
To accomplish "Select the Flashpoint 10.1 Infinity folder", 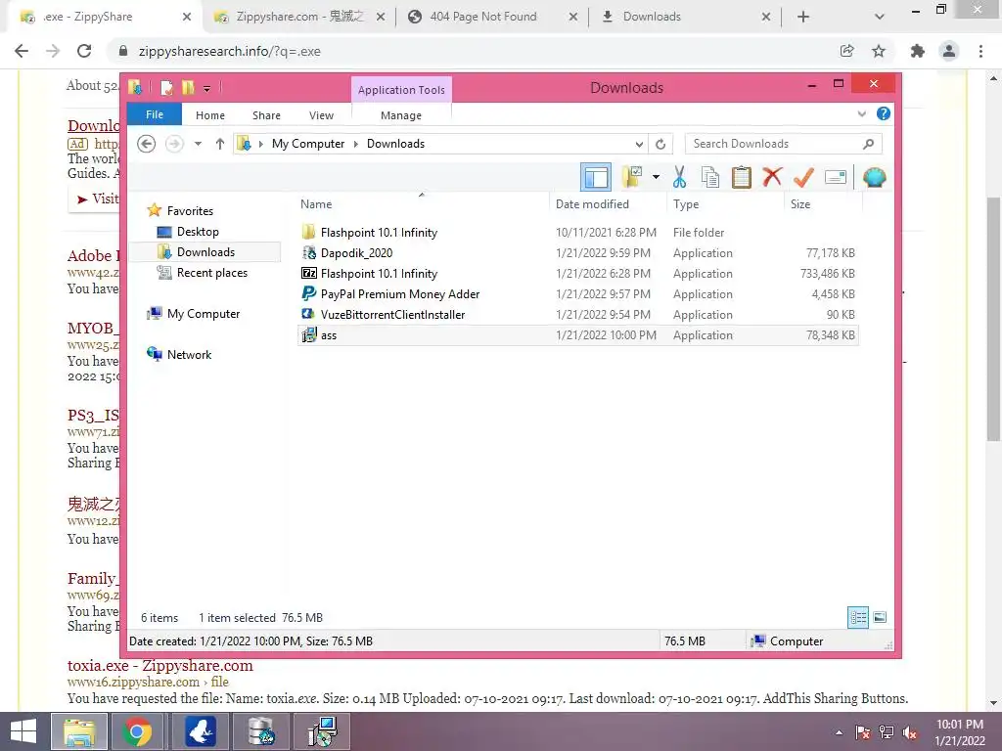I will point(577,233).
